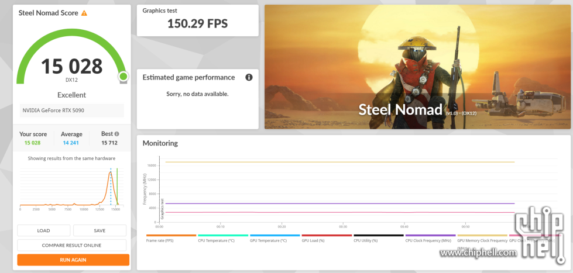Click the Best score 15 712
This screenshot has height=273, width=573.
(109, 143)
